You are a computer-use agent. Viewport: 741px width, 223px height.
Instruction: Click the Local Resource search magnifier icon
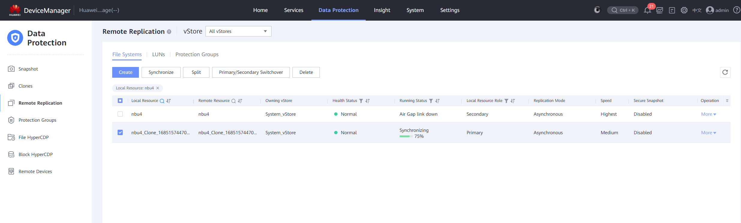(x=162, y=101)
